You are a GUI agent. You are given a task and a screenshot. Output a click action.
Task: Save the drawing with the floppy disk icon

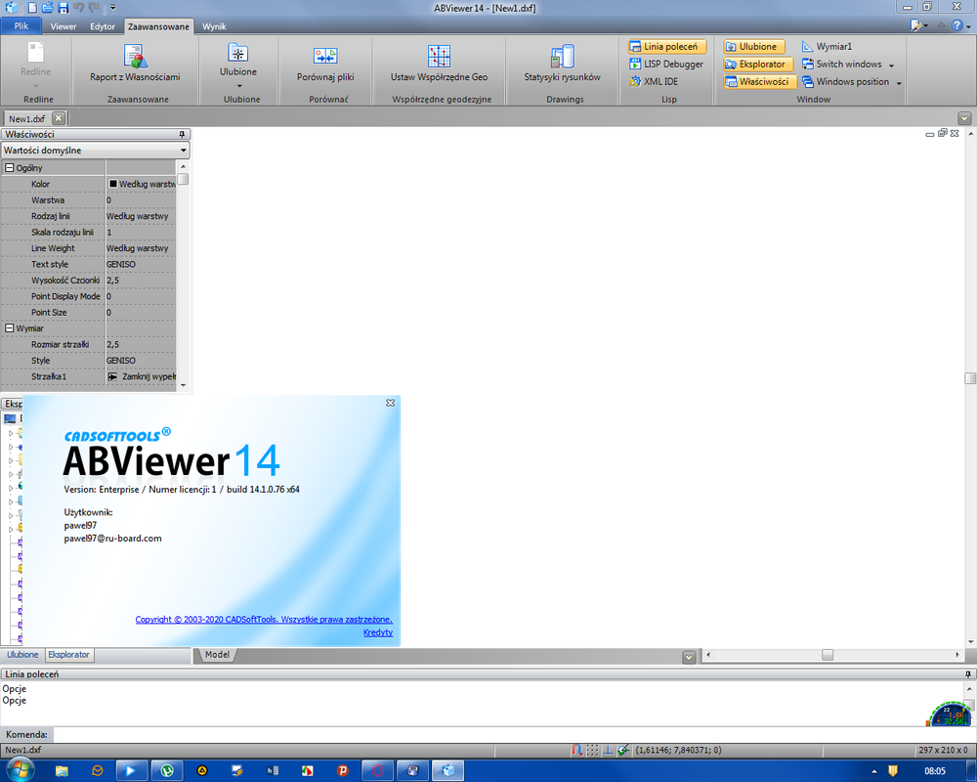pos(63,8)
